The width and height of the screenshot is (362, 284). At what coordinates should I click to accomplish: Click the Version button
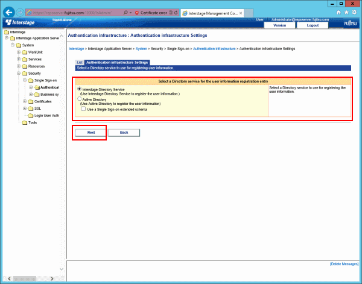[279, 25]
